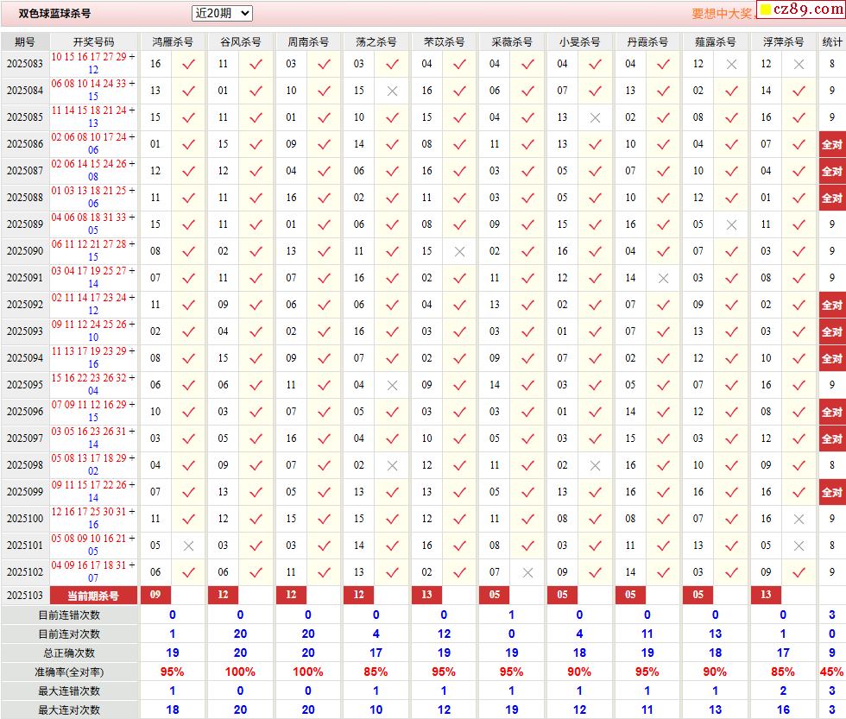Image resolution: width=846 pixels, height=719 pixels.
Task: Click the red check in row 2025102 谷风杀号
Action: [256, 572]
